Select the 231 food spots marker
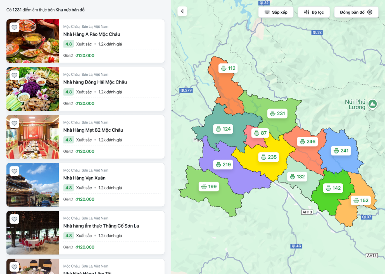Viewport: 385px width, 274px height. click(x=277, y=113)
